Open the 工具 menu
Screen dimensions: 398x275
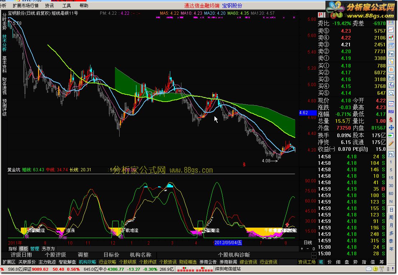(x=66, y=6)
